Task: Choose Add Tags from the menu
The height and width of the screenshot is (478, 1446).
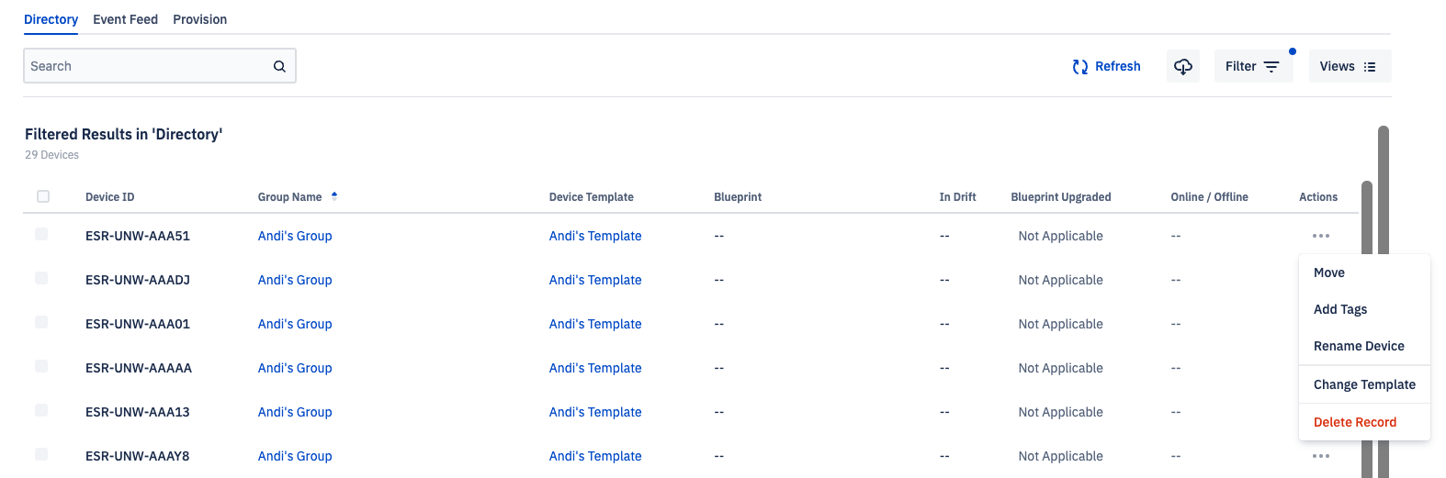Action: click(1364, 309)
